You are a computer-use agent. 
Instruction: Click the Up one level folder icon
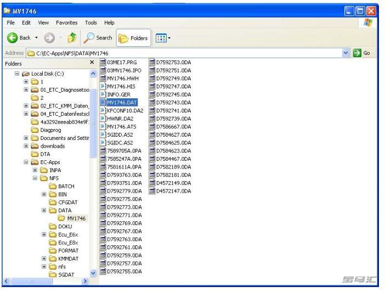pyautogui.click(x=72, y=38)
